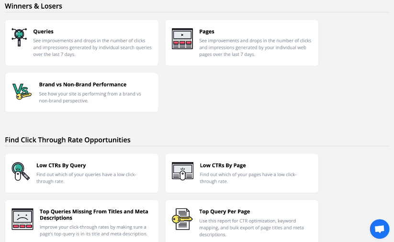The width and height of the screenshot is (394, 242).
Task: Open the Pages report title
Action: tap(207, 32)
